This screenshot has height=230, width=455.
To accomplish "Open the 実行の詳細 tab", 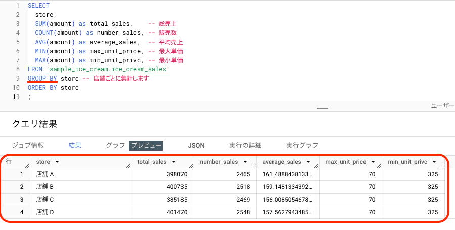I will pyautogui.click(x=245, y=145).
